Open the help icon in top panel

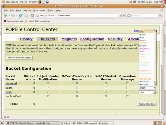coord(47,2)
